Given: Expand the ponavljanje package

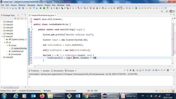Looking at the screenshot, I should tap(7, 54).
